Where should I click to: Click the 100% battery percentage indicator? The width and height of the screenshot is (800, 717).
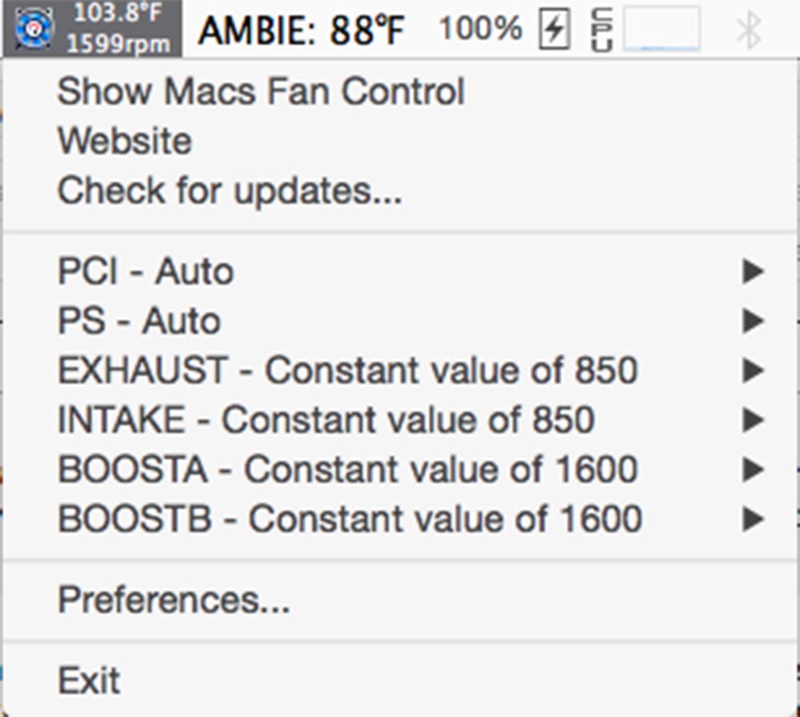(480, 29)
